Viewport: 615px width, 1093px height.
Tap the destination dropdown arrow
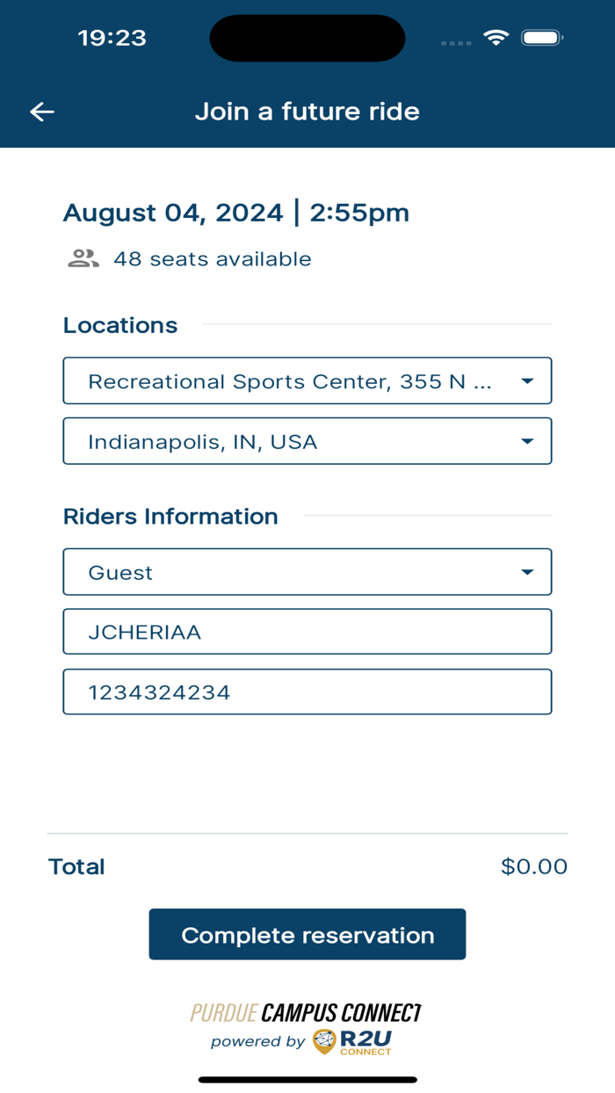[x=527, y=441]
